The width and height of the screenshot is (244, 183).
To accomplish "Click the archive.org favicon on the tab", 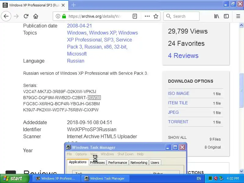I will [x=5, y=5].
